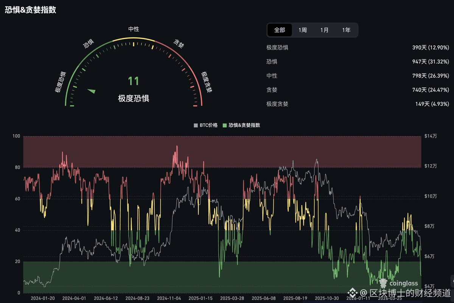Switch to the 1月 tab

pos(324,30)
